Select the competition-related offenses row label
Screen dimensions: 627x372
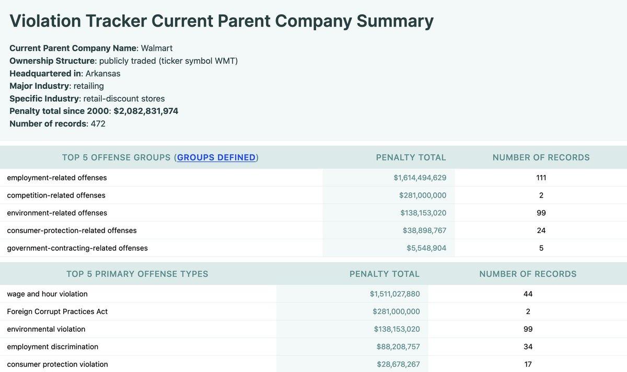56,195
